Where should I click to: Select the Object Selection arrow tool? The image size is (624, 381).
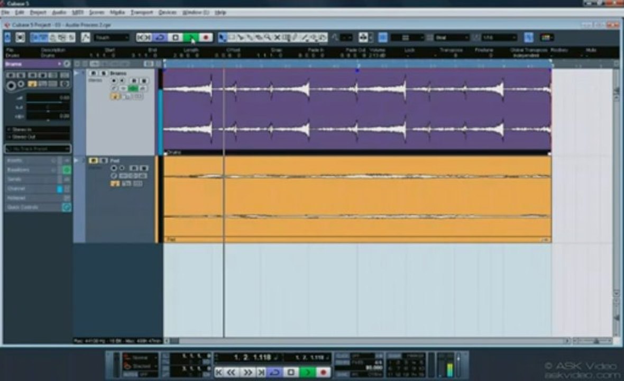point(222,38)
